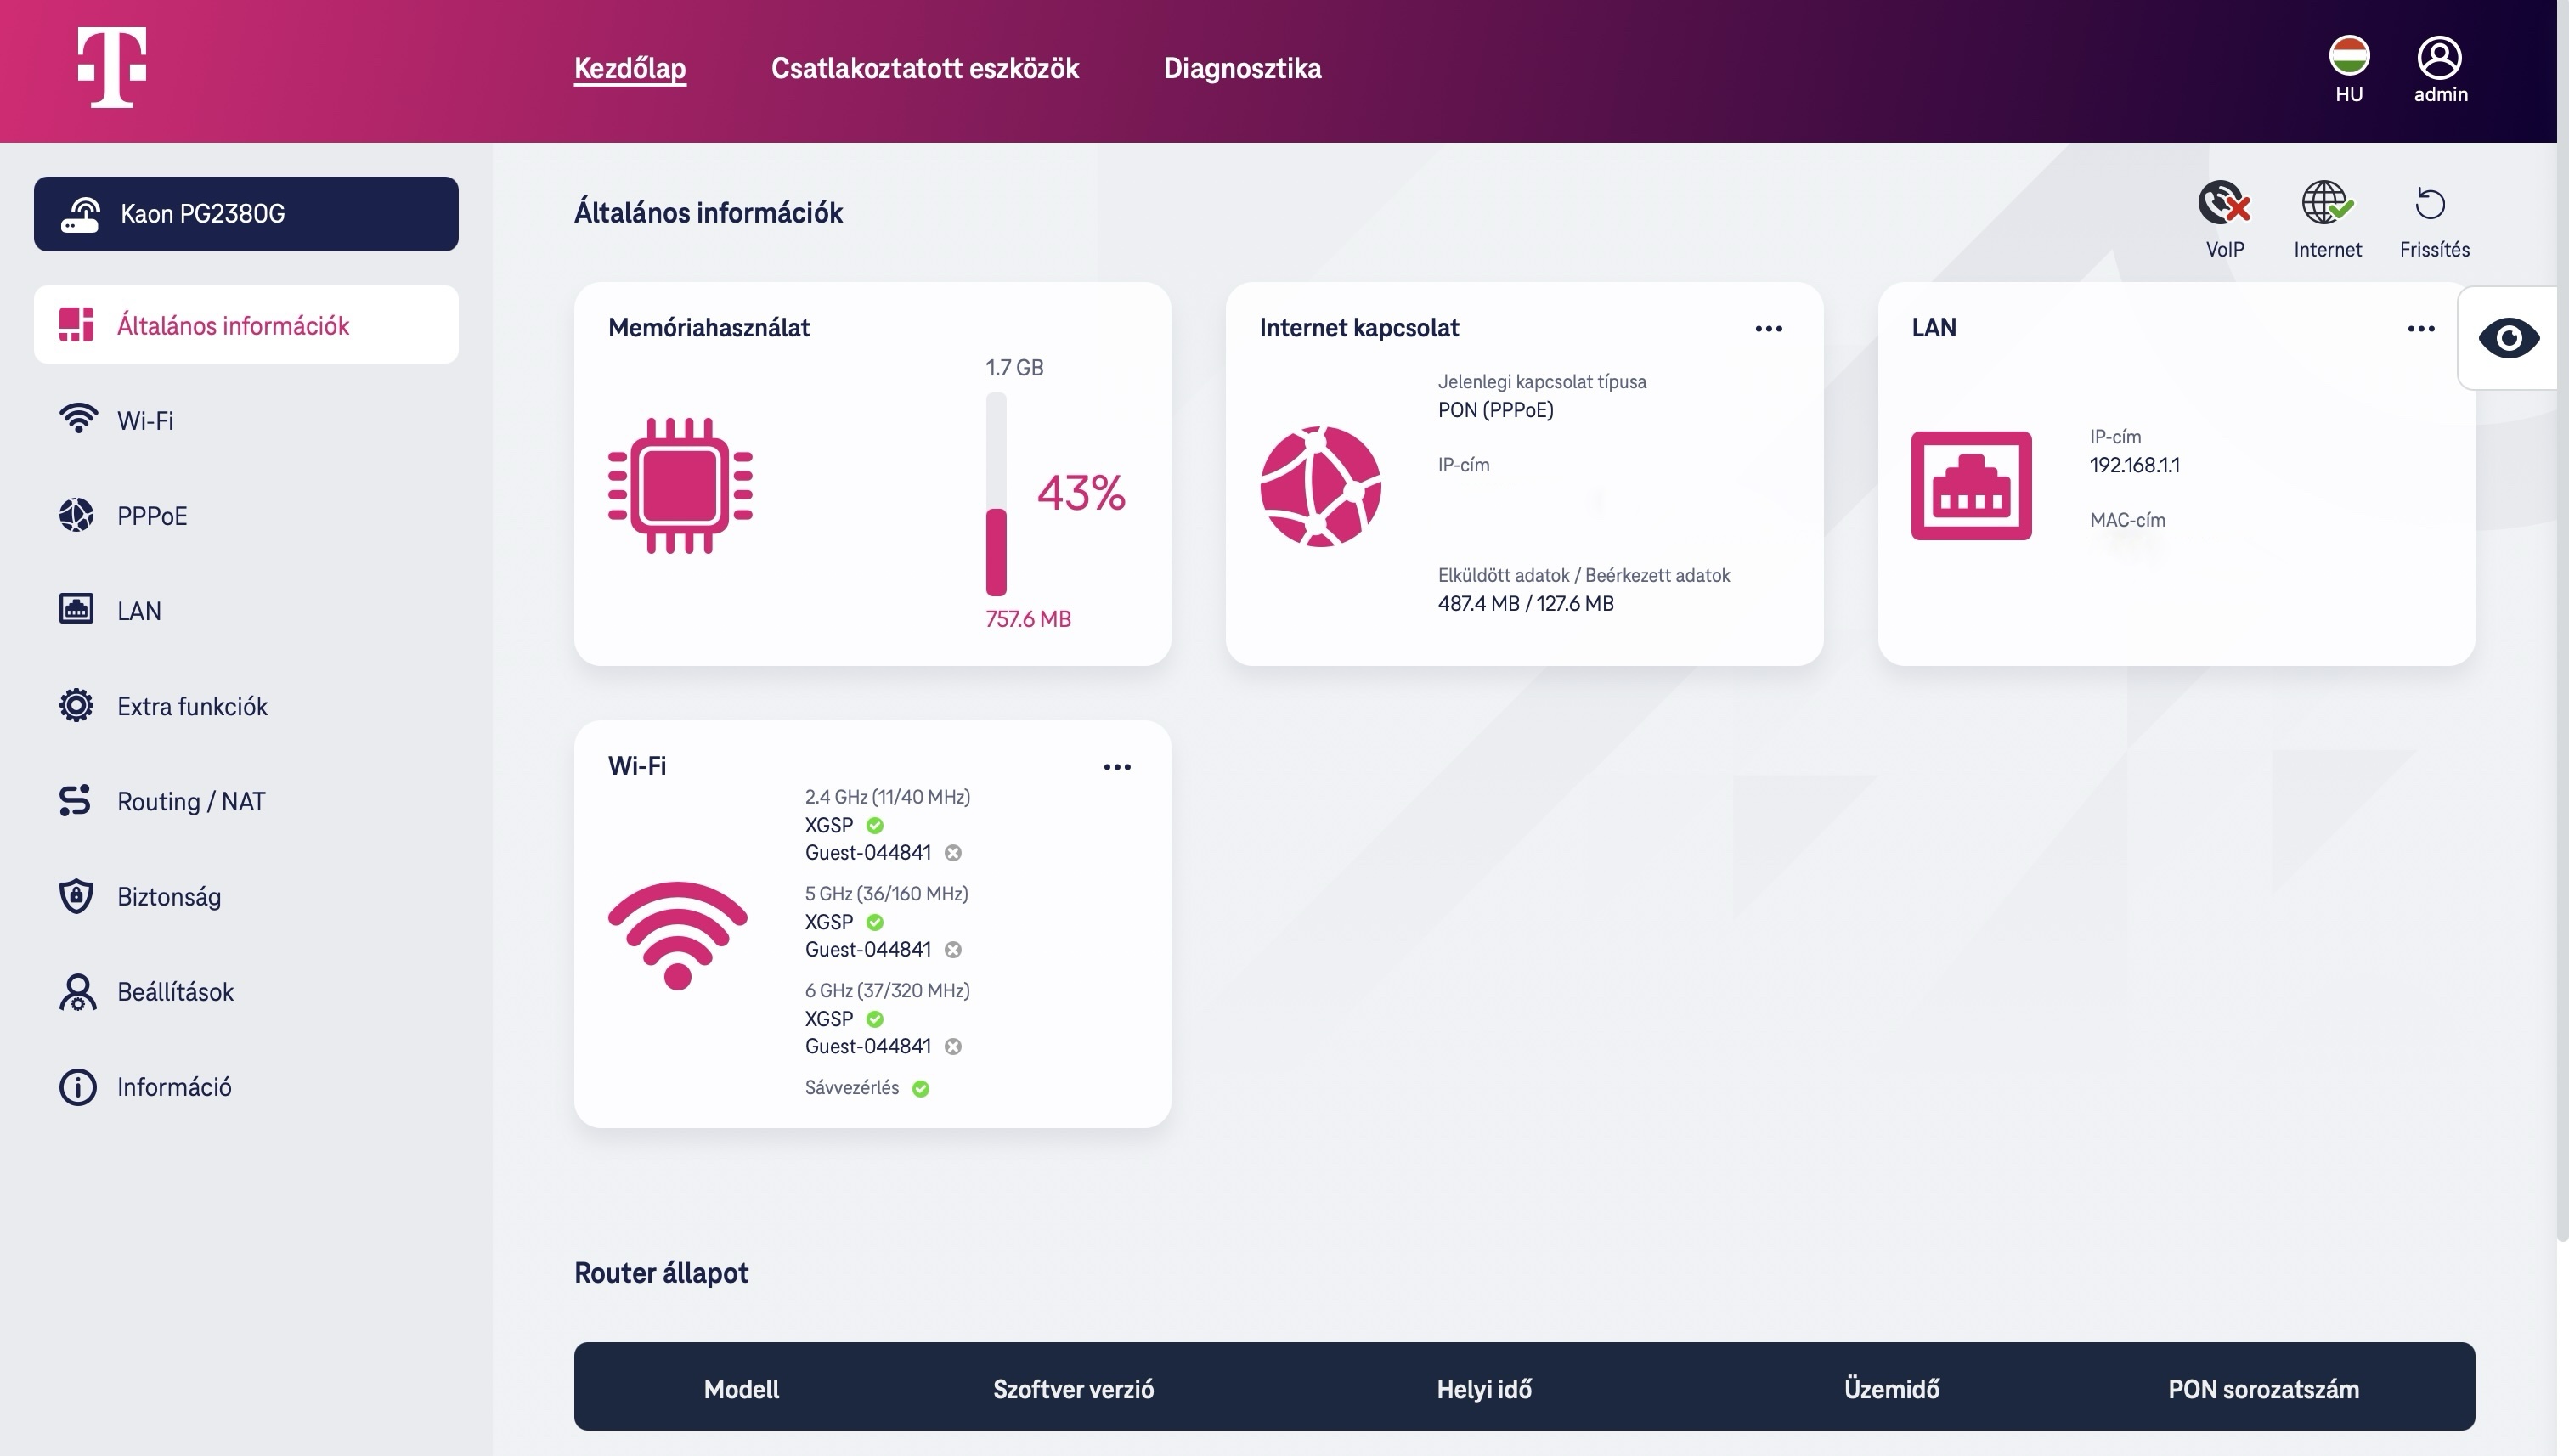Screen dimensions: 2569x1456
Task: Switch to Csatlakoztatott eszközök tab
Action: 924,68
